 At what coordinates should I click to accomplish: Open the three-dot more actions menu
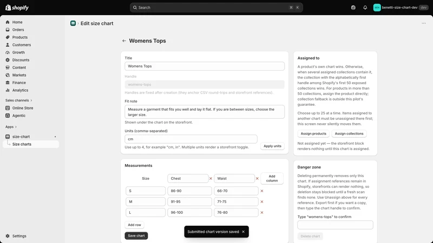(x=424, y=23)
